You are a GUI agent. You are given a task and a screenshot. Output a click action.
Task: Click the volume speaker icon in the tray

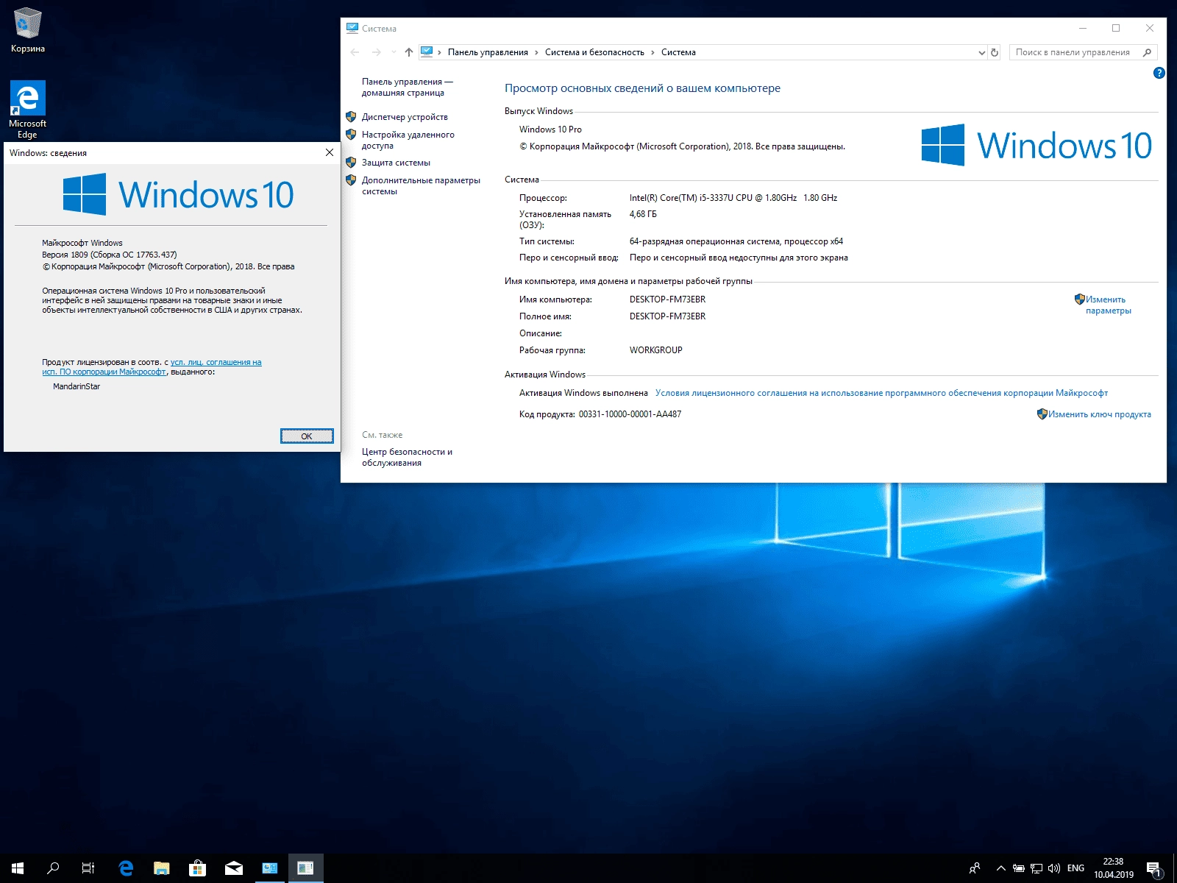coord(1054,868)
